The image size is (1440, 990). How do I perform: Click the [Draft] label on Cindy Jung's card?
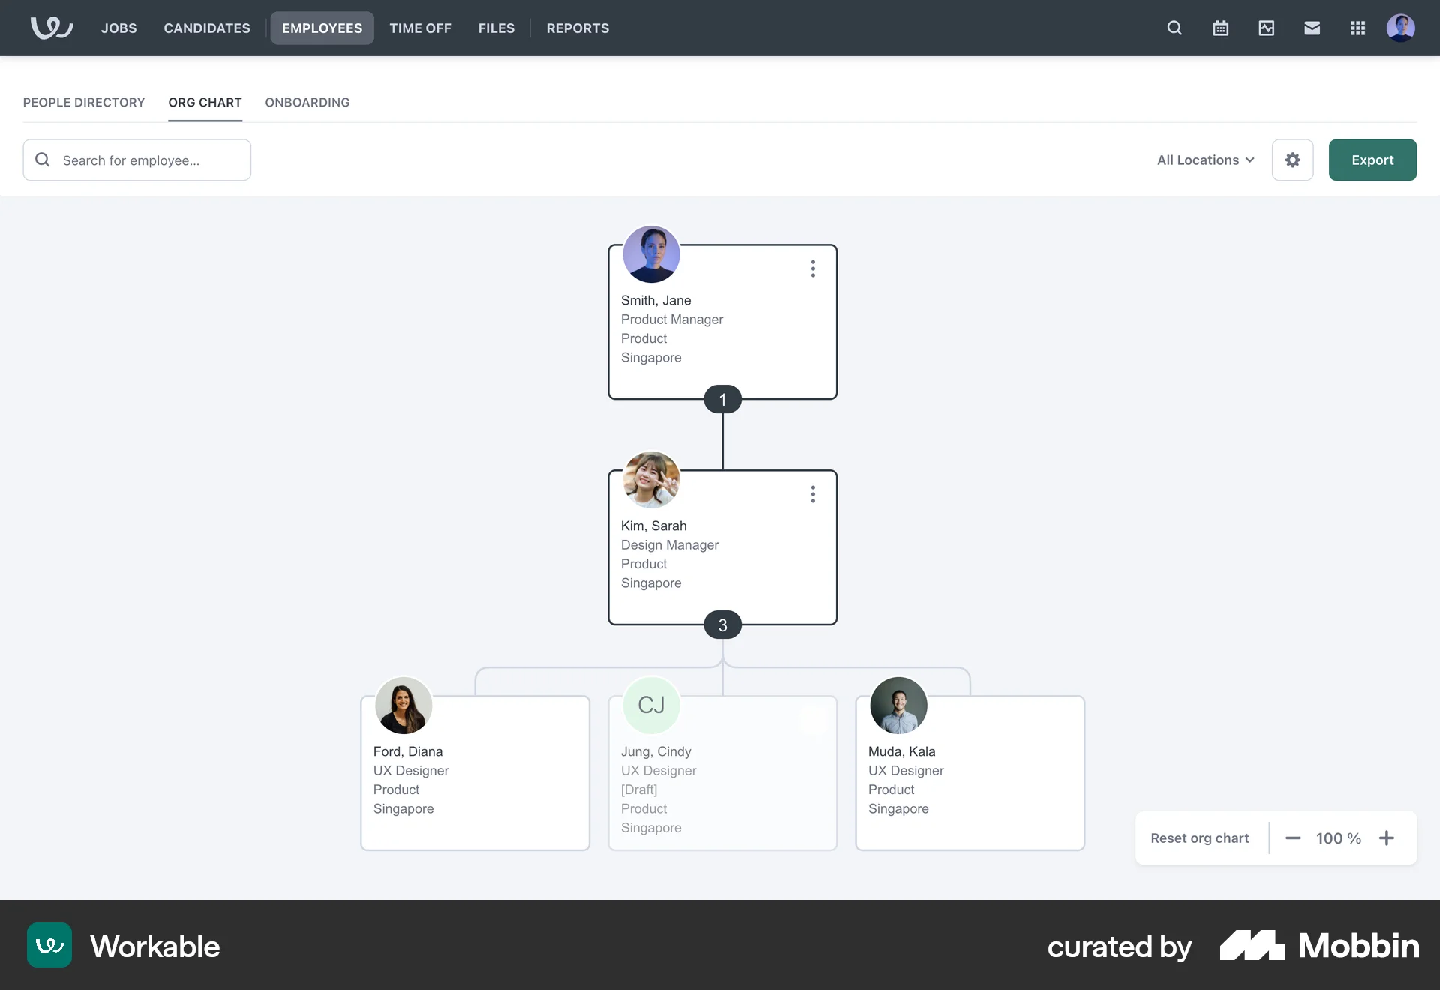639,790
